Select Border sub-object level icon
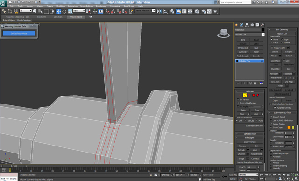Screen dimensions: 299x181 click(249, 95)
